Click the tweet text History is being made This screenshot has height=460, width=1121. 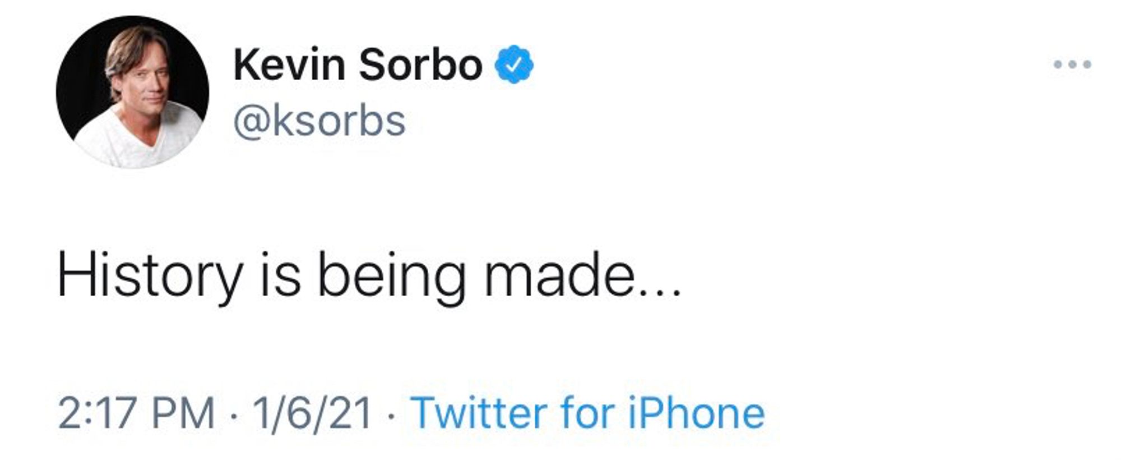(x=369, y=276)
